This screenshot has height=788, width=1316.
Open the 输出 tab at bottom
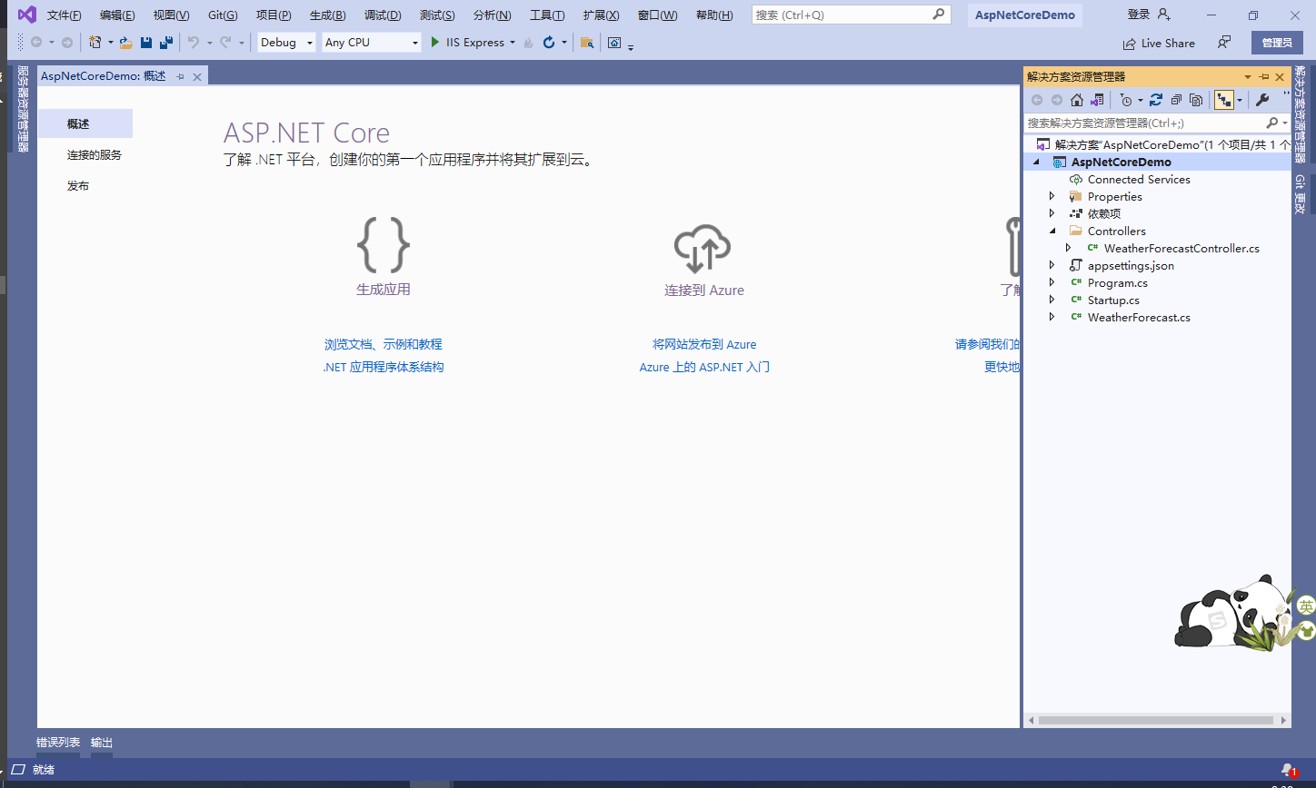[x=102, y=743]
